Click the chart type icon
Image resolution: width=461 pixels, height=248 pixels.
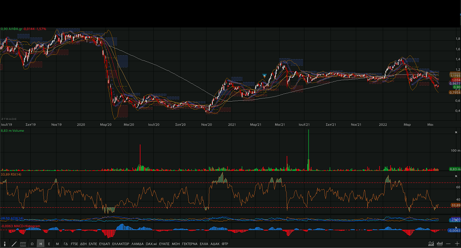(431, 243)
